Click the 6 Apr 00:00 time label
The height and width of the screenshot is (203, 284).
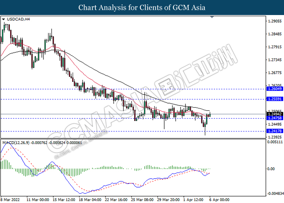(x=219, y=200)
